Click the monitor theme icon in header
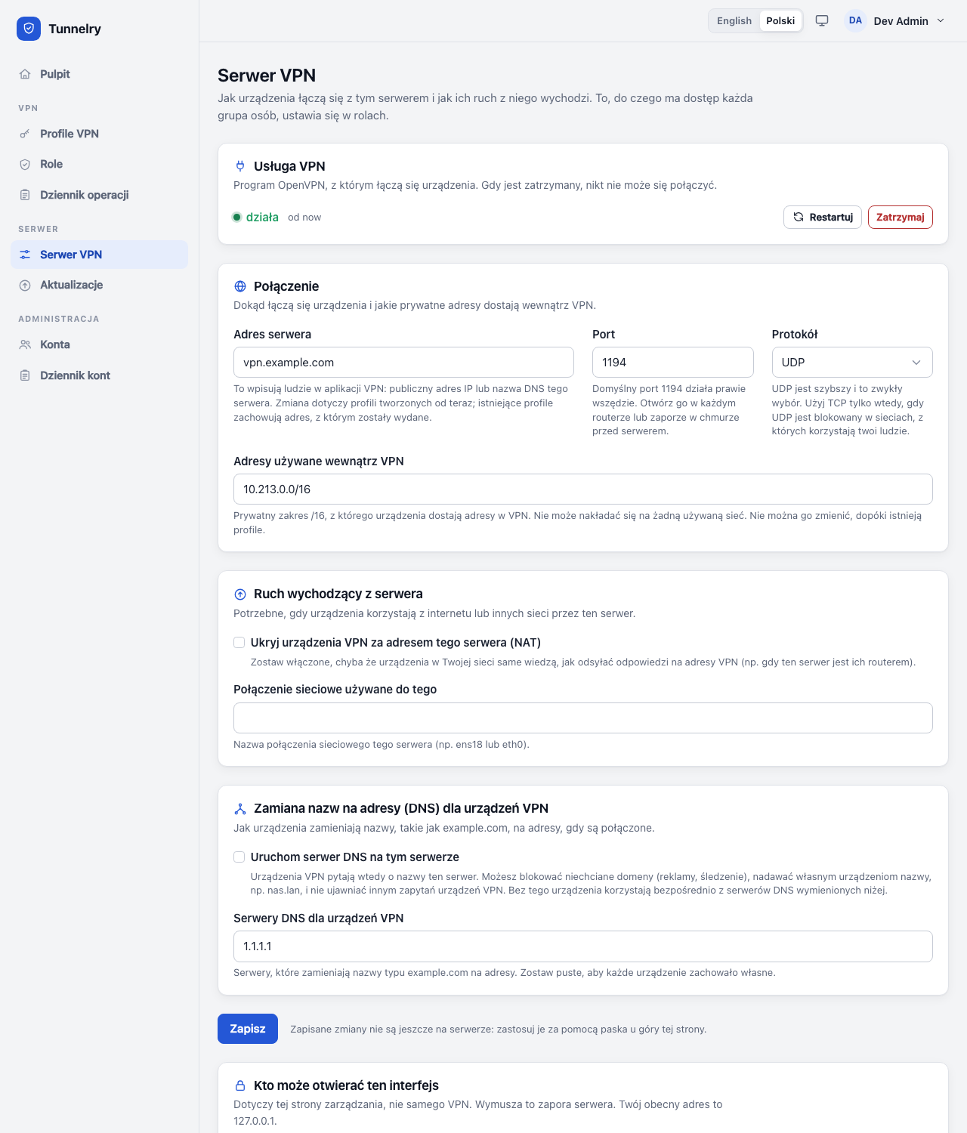Screen dimensions: 967x1133 click(822, 20)
